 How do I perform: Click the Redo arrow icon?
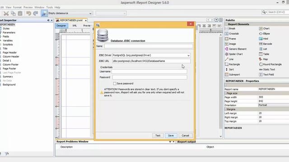coord(36,13)
